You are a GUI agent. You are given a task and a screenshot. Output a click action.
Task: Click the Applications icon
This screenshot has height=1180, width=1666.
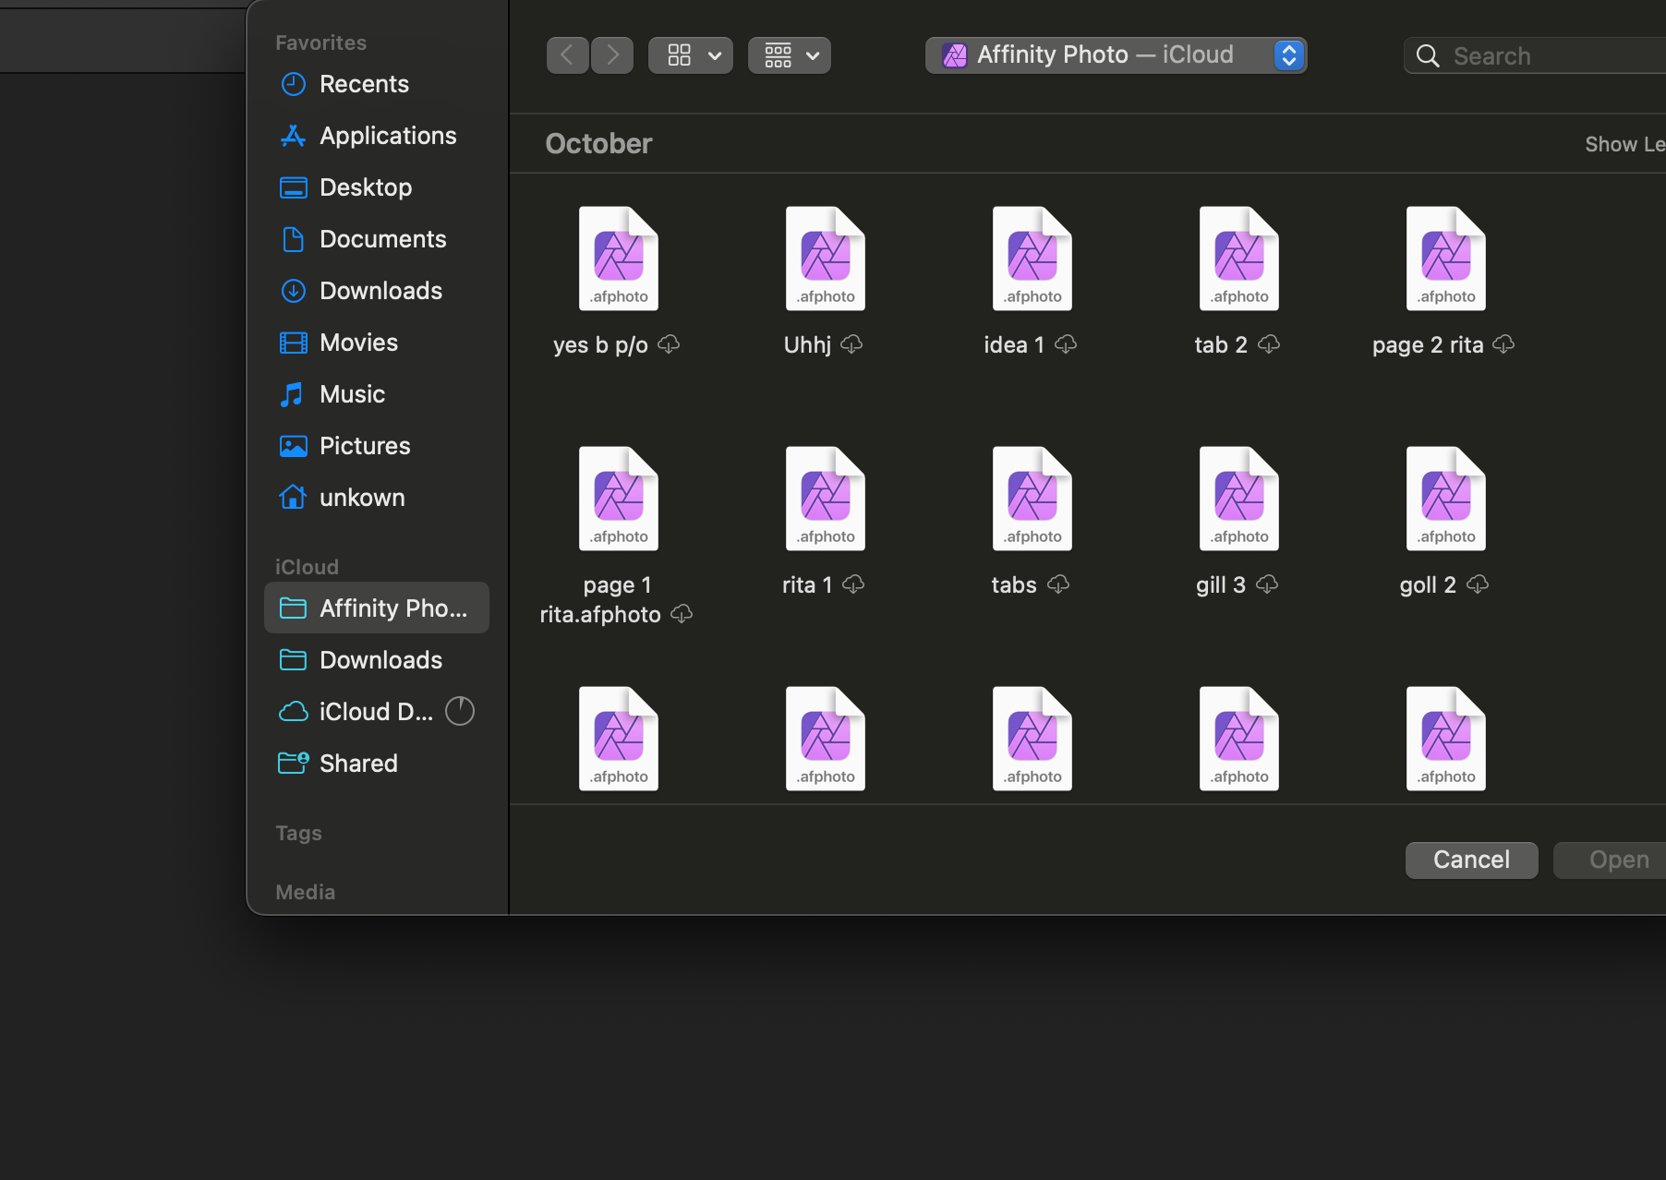coord(293,136)
